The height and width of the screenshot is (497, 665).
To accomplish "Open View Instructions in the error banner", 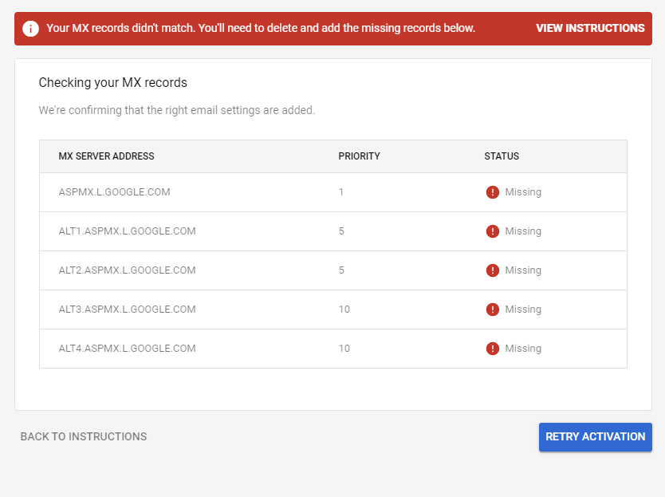I will (x=590, y=29).
